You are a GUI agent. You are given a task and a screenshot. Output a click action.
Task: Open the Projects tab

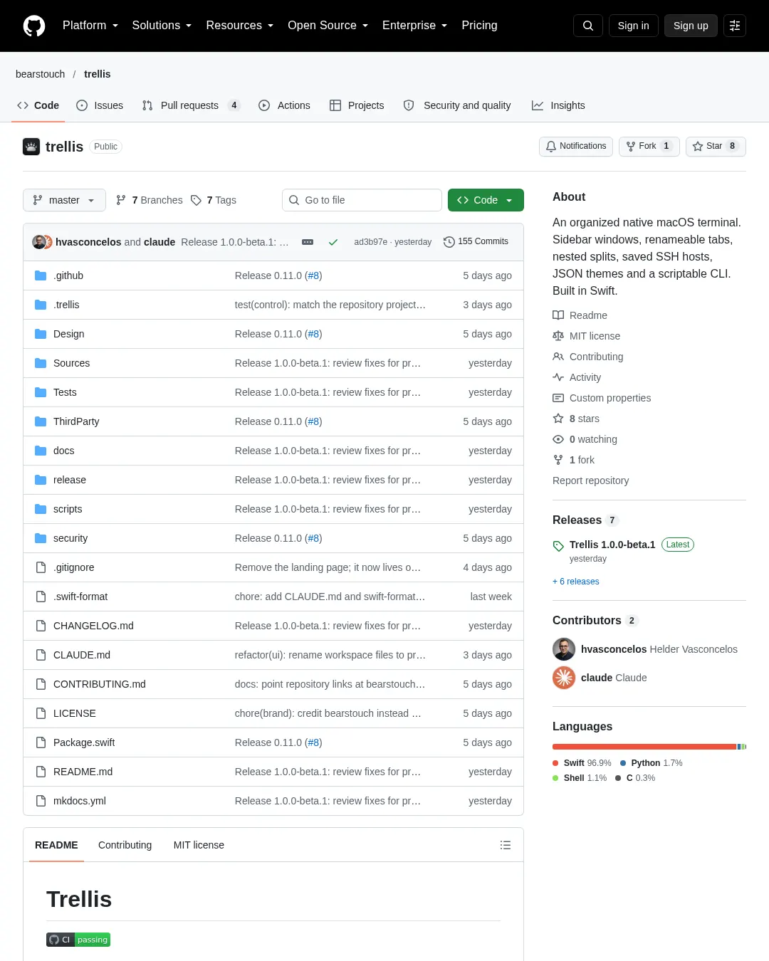coord(357,105)
